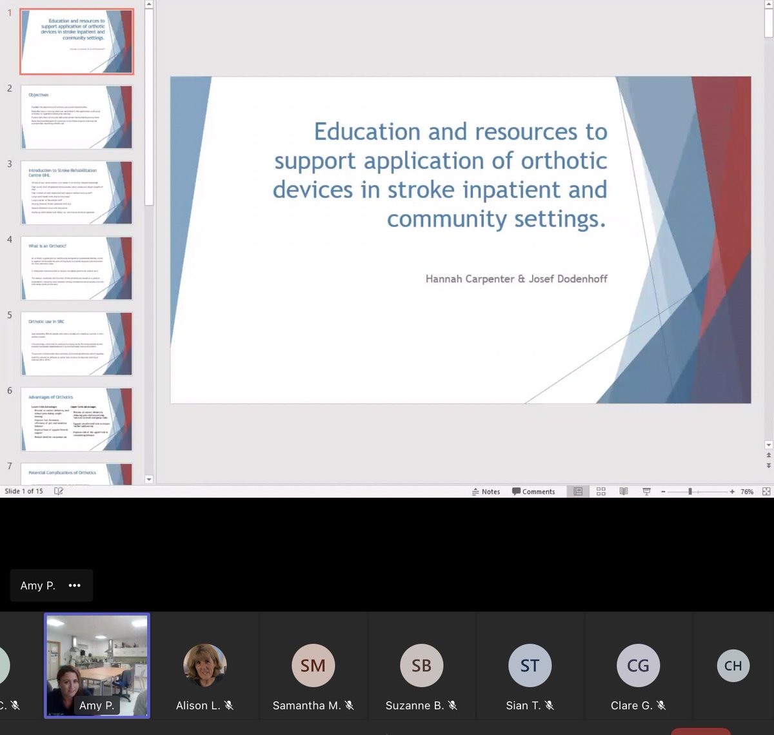Image resolution: width=774 pixels, height=735 pixels.
Task: Click the slide title text
Action: pos(440,175)
